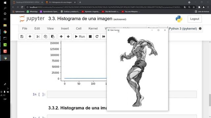The image size is (211, 118).
Task: Go back in browser history
Action: pyautogui.click(x=13, y=7)
